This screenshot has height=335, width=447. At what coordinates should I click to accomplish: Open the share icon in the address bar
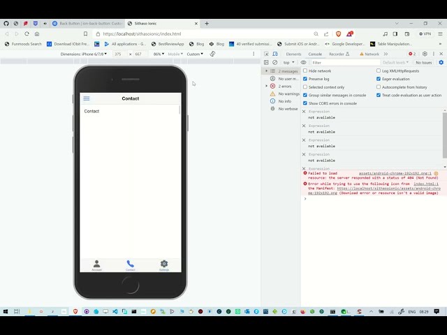[x=326, y=34]
